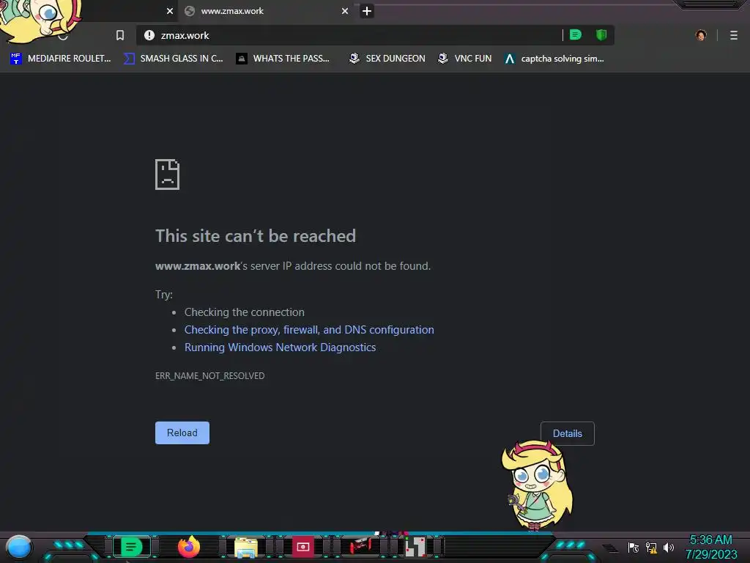Click the ERR_NAME_NOT_RESOLVED error code

[x=209, y=376]
